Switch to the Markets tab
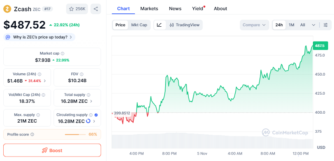This screenshot has width=334, height=161. pyautogui.click(x=149, y=8)
